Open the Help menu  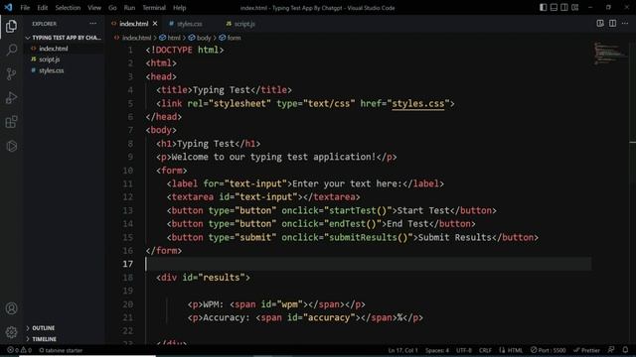(x=179, y=8)
